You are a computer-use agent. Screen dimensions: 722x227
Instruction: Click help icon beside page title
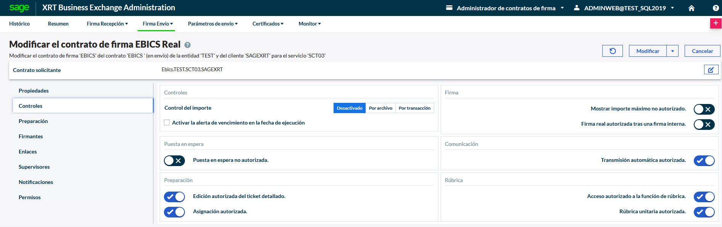point(188,45)
